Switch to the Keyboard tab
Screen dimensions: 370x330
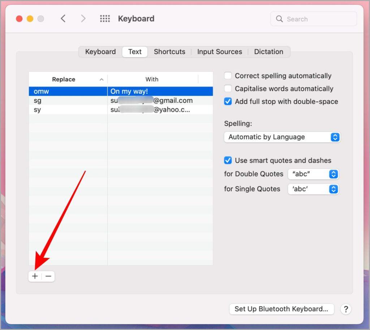click(100, 52)
